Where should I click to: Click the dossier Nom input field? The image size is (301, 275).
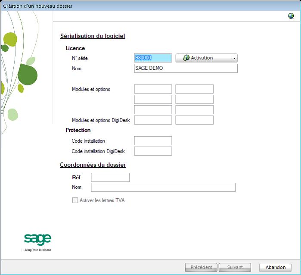point(163,187)
